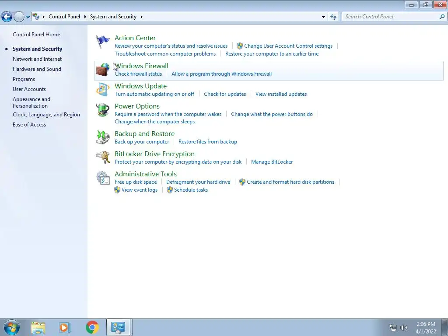Click Free up disk space link
The width and height of the screenshot is (448, 336).
click(136, 182)
